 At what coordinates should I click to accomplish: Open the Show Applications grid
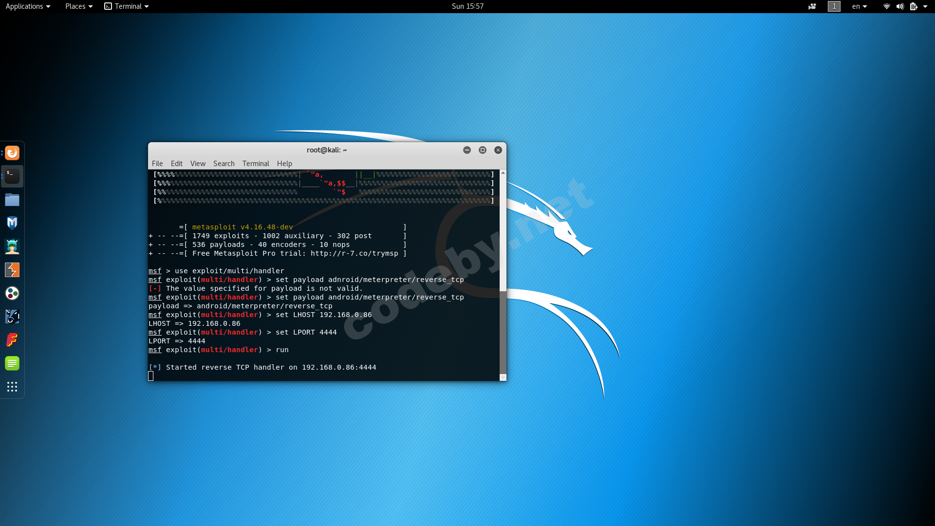click(x=12, y=387)
